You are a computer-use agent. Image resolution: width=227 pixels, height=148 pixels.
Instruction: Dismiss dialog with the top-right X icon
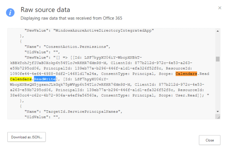click(x=220, y=7)
